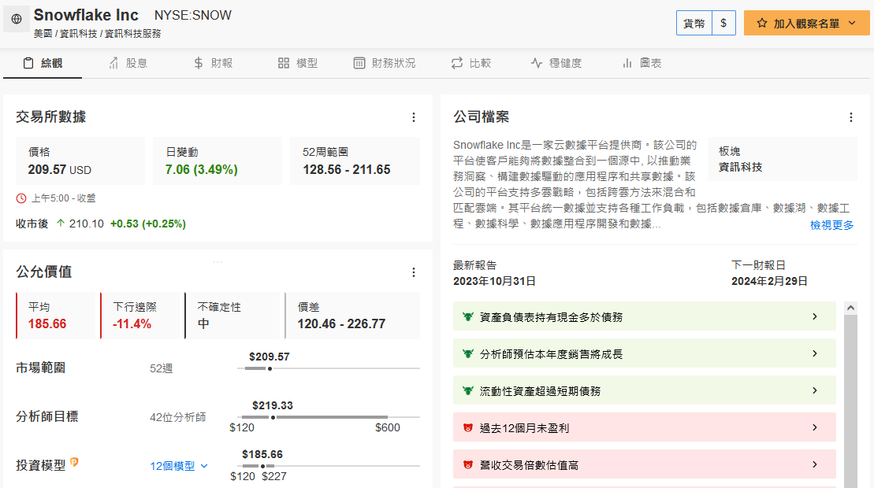Open the 交易所數據 three-dot menu
Image resolution: width=874 pixels, height=488 pixels.
pos(414,117)
